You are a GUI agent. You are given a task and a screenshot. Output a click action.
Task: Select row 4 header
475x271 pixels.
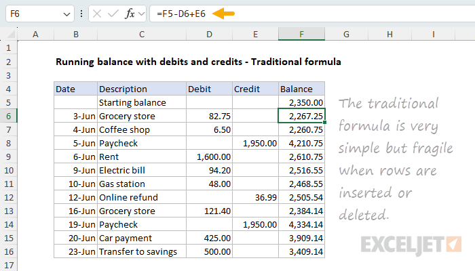(x=8, y=89)
